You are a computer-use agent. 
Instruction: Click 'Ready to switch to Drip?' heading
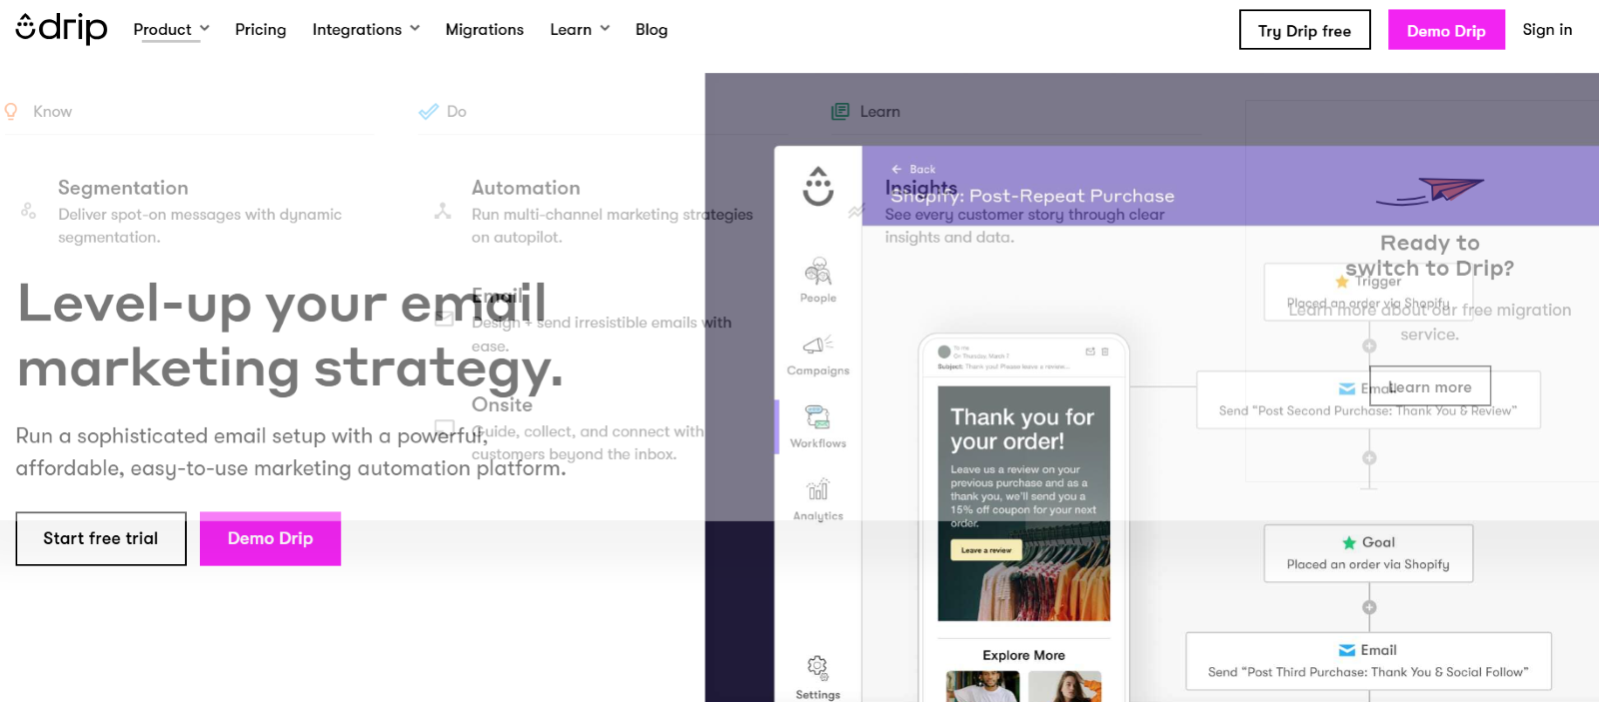tap(1429, 256)
